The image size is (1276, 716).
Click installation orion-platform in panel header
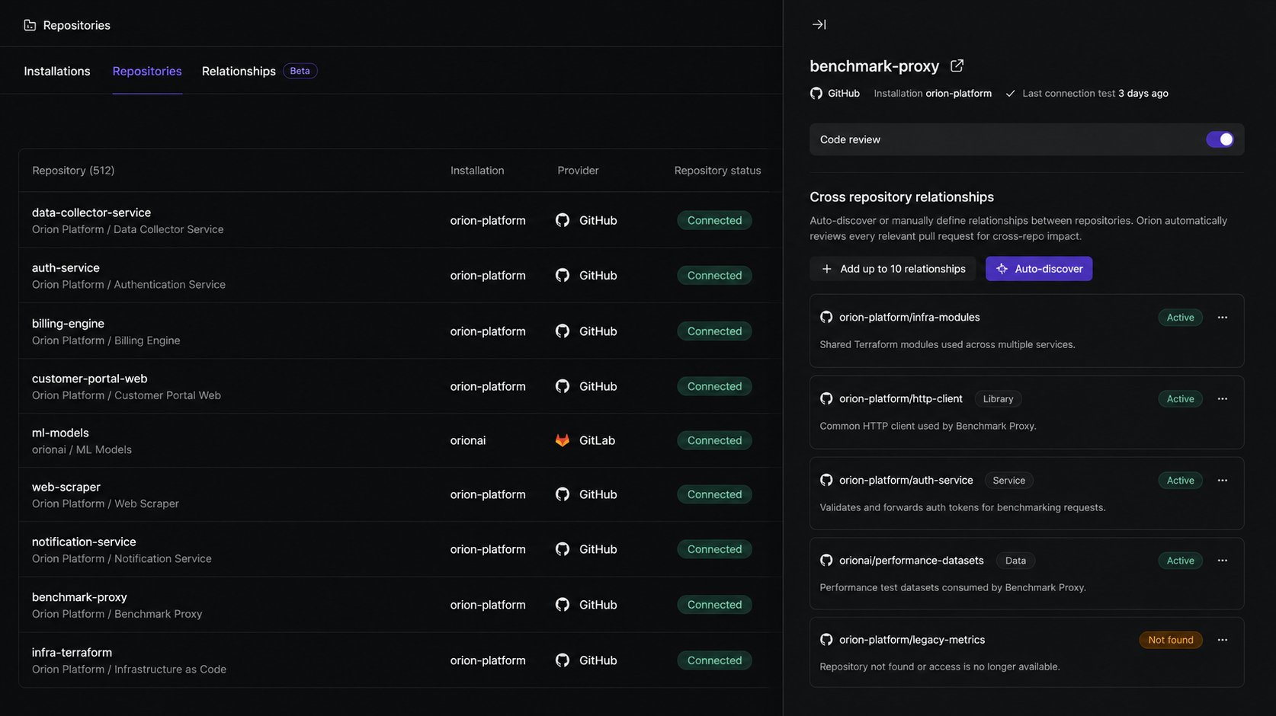958,94
